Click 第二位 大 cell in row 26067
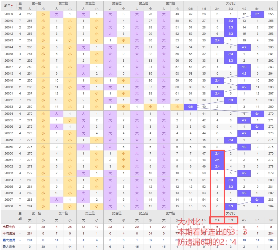The height and width of the screenshot is (250, 278). 56,200
